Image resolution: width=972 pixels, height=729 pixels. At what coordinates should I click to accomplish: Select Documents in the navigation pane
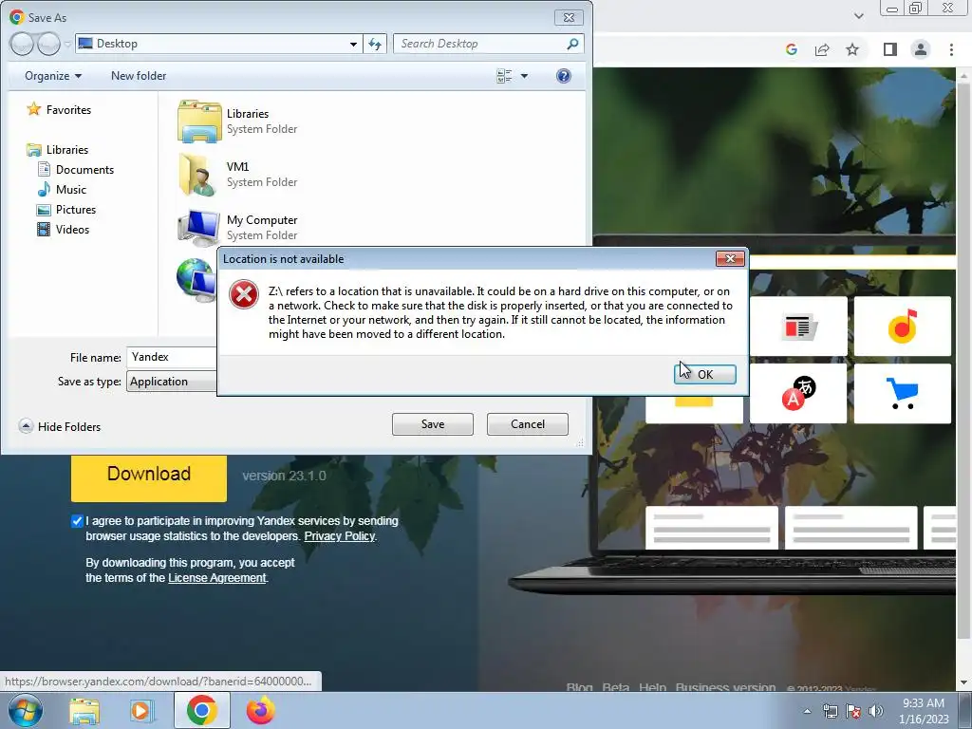point(76,169)
